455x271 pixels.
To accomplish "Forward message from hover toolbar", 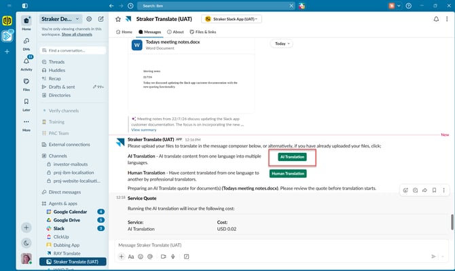I will click(x=424, y=190).
